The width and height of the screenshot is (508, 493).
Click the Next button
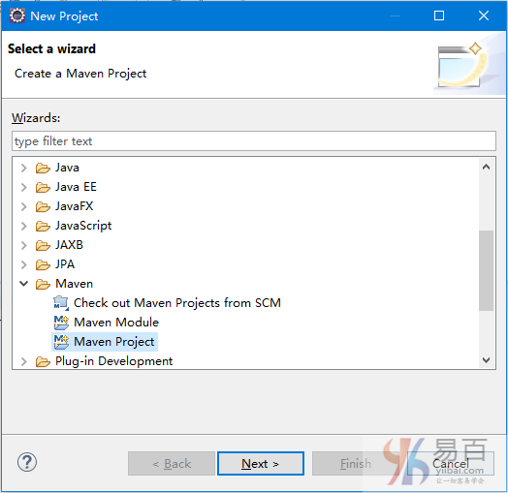(261, 464)
